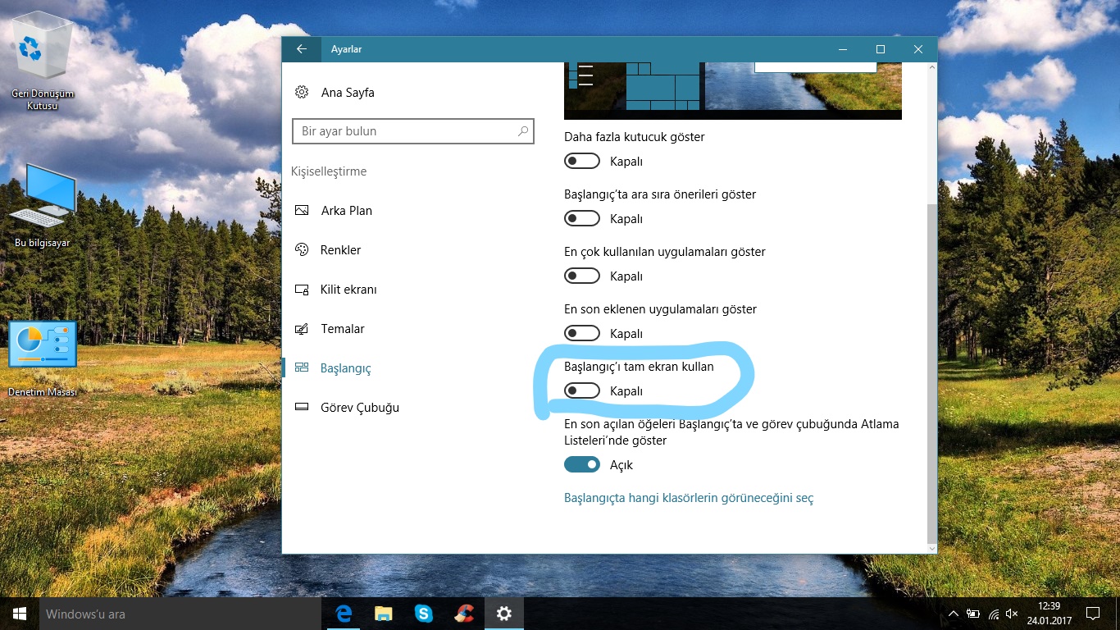The image size is (1120, 630).
Task: Select the Geri Dönüşüm Kutusu desktop icon
Action: pyautogui.click(x=43, y=62)
